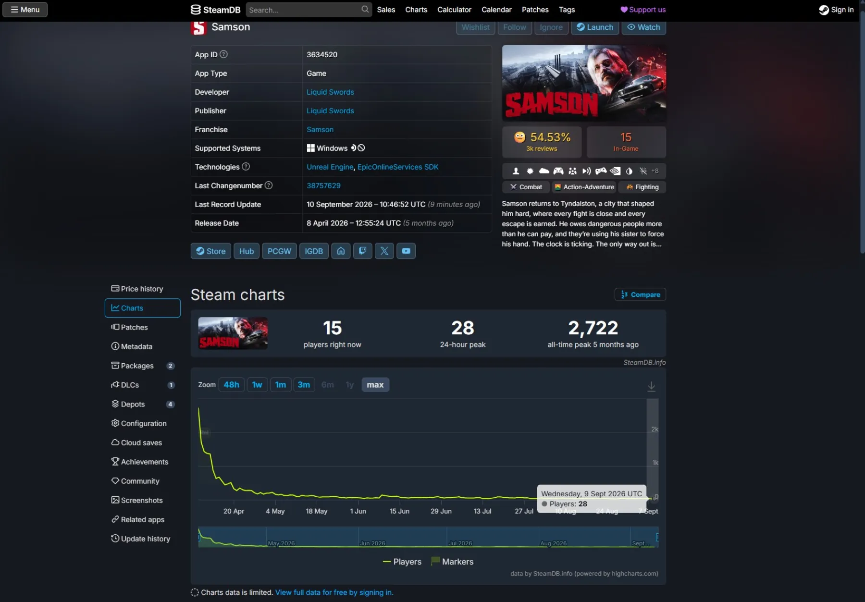The image size is (865, 602).
Task: Open the Twitch link button
Action: pos(362,251)
